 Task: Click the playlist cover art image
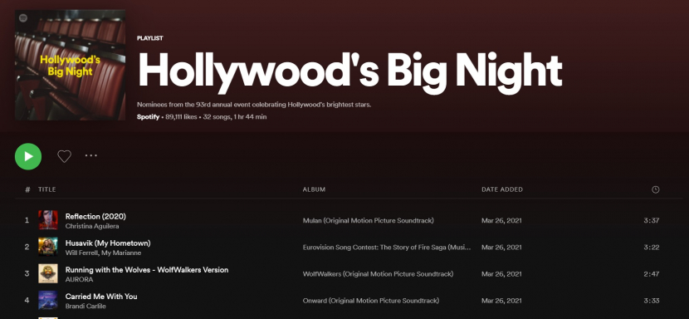[x=70, y=65]
